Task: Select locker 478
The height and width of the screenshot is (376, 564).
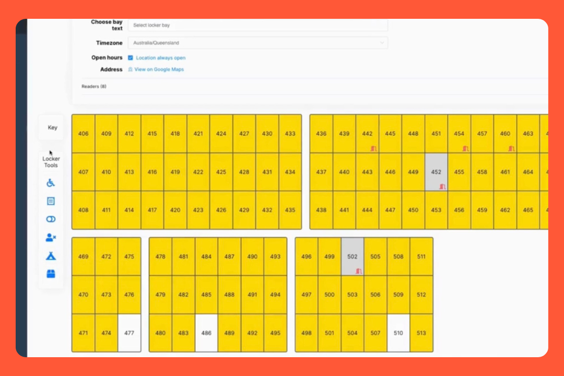Action: pos(160,256)
